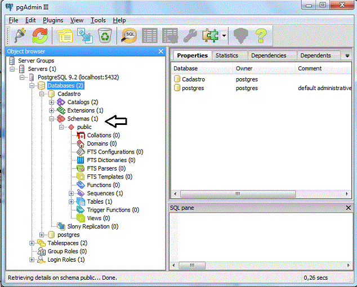The height and width of the screenshot is (287, 357).
Task: Click the view data grid icon
Action: [x=150, y=35]
